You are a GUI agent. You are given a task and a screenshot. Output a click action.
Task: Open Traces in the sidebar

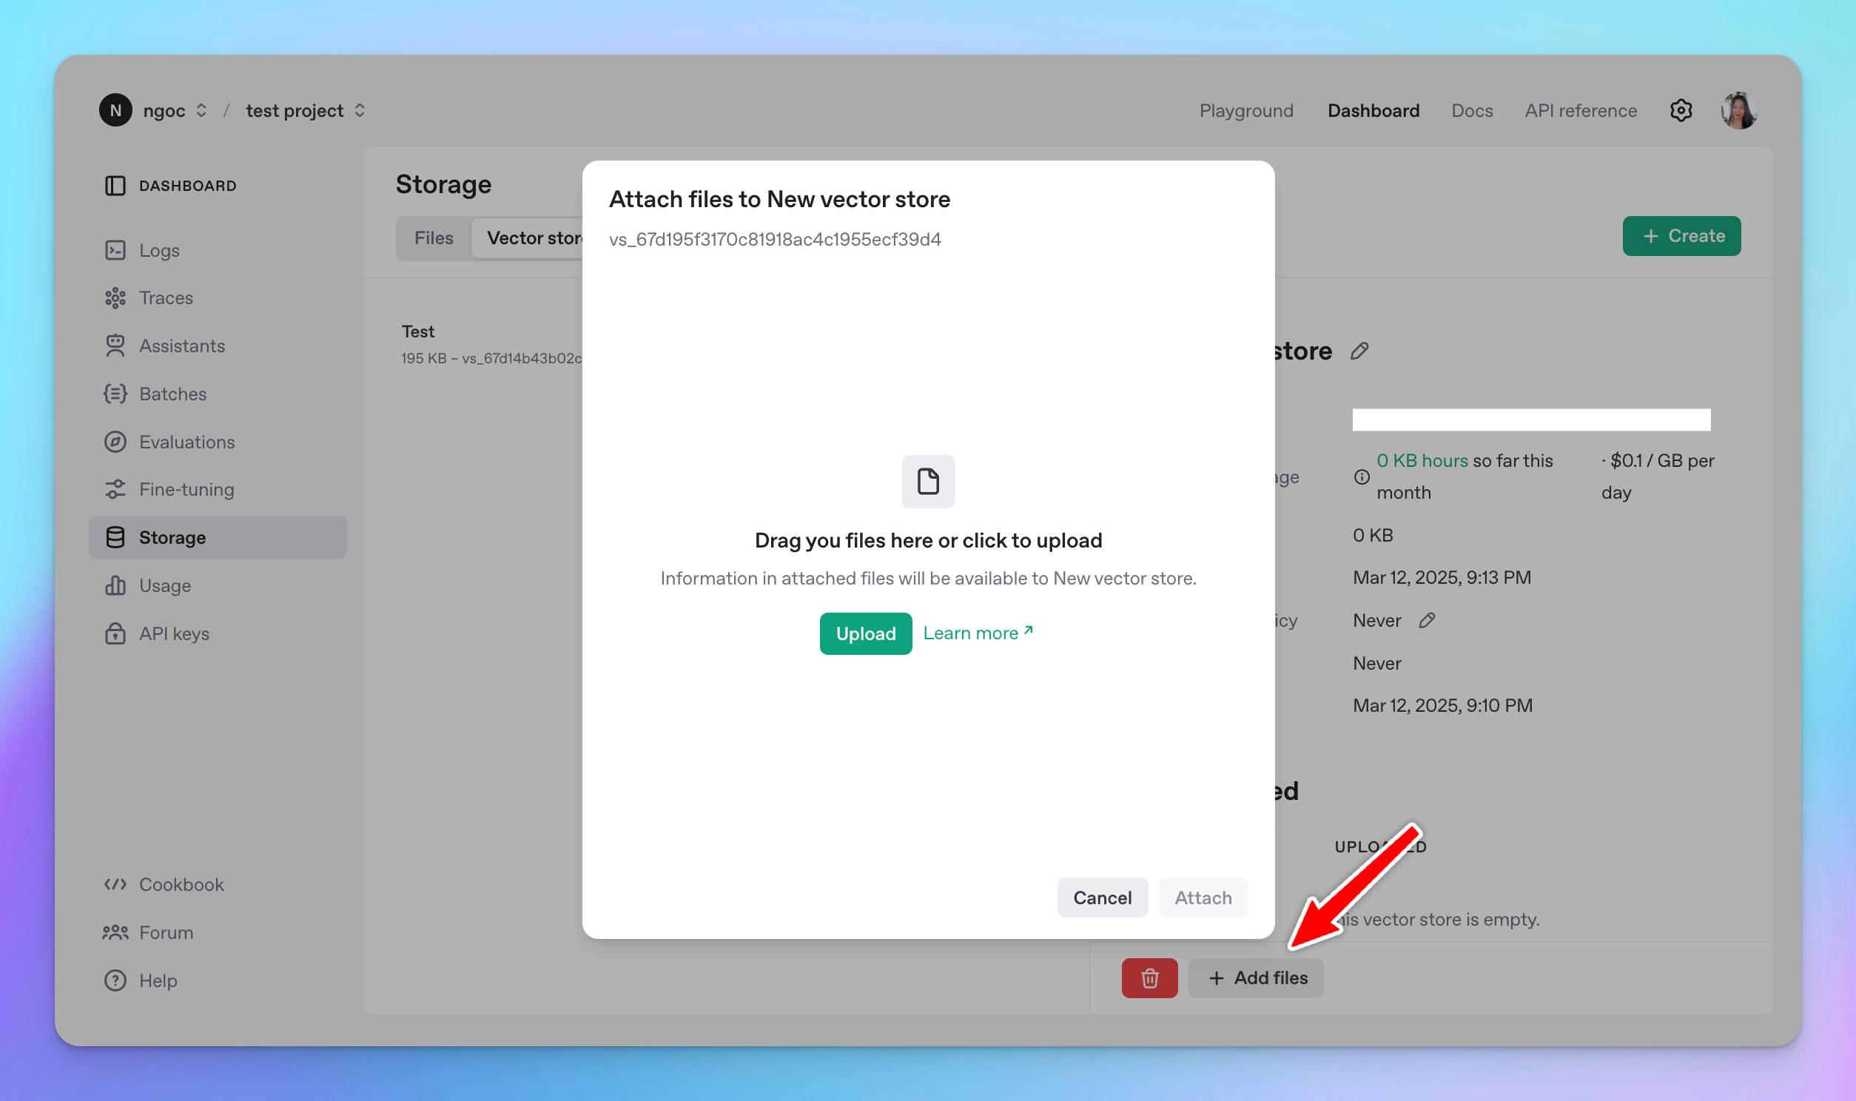pyautogui.click(x=166, y=298)
